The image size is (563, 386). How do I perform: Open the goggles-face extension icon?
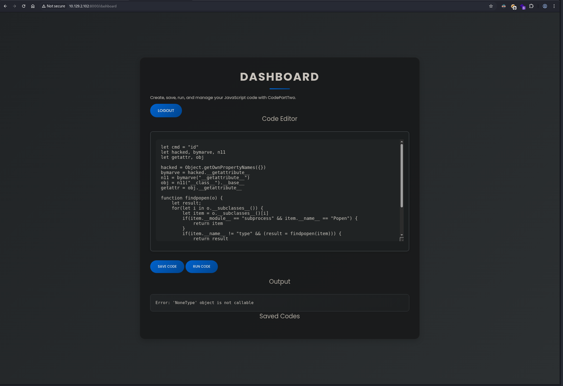pos(503,6)
